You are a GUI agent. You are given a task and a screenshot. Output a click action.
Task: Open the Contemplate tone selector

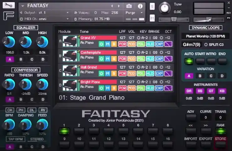click(98, 53)
